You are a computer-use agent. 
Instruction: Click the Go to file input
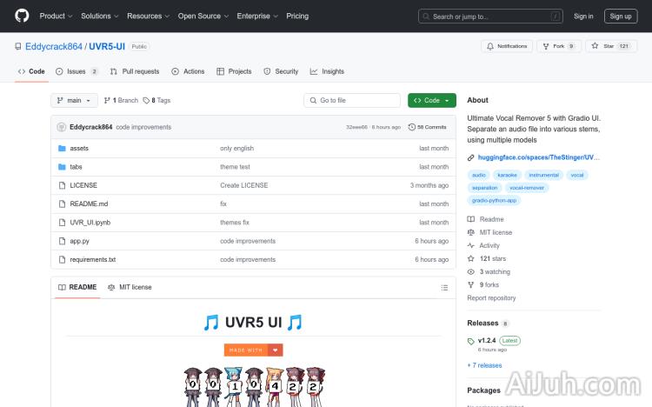(352, 100)
